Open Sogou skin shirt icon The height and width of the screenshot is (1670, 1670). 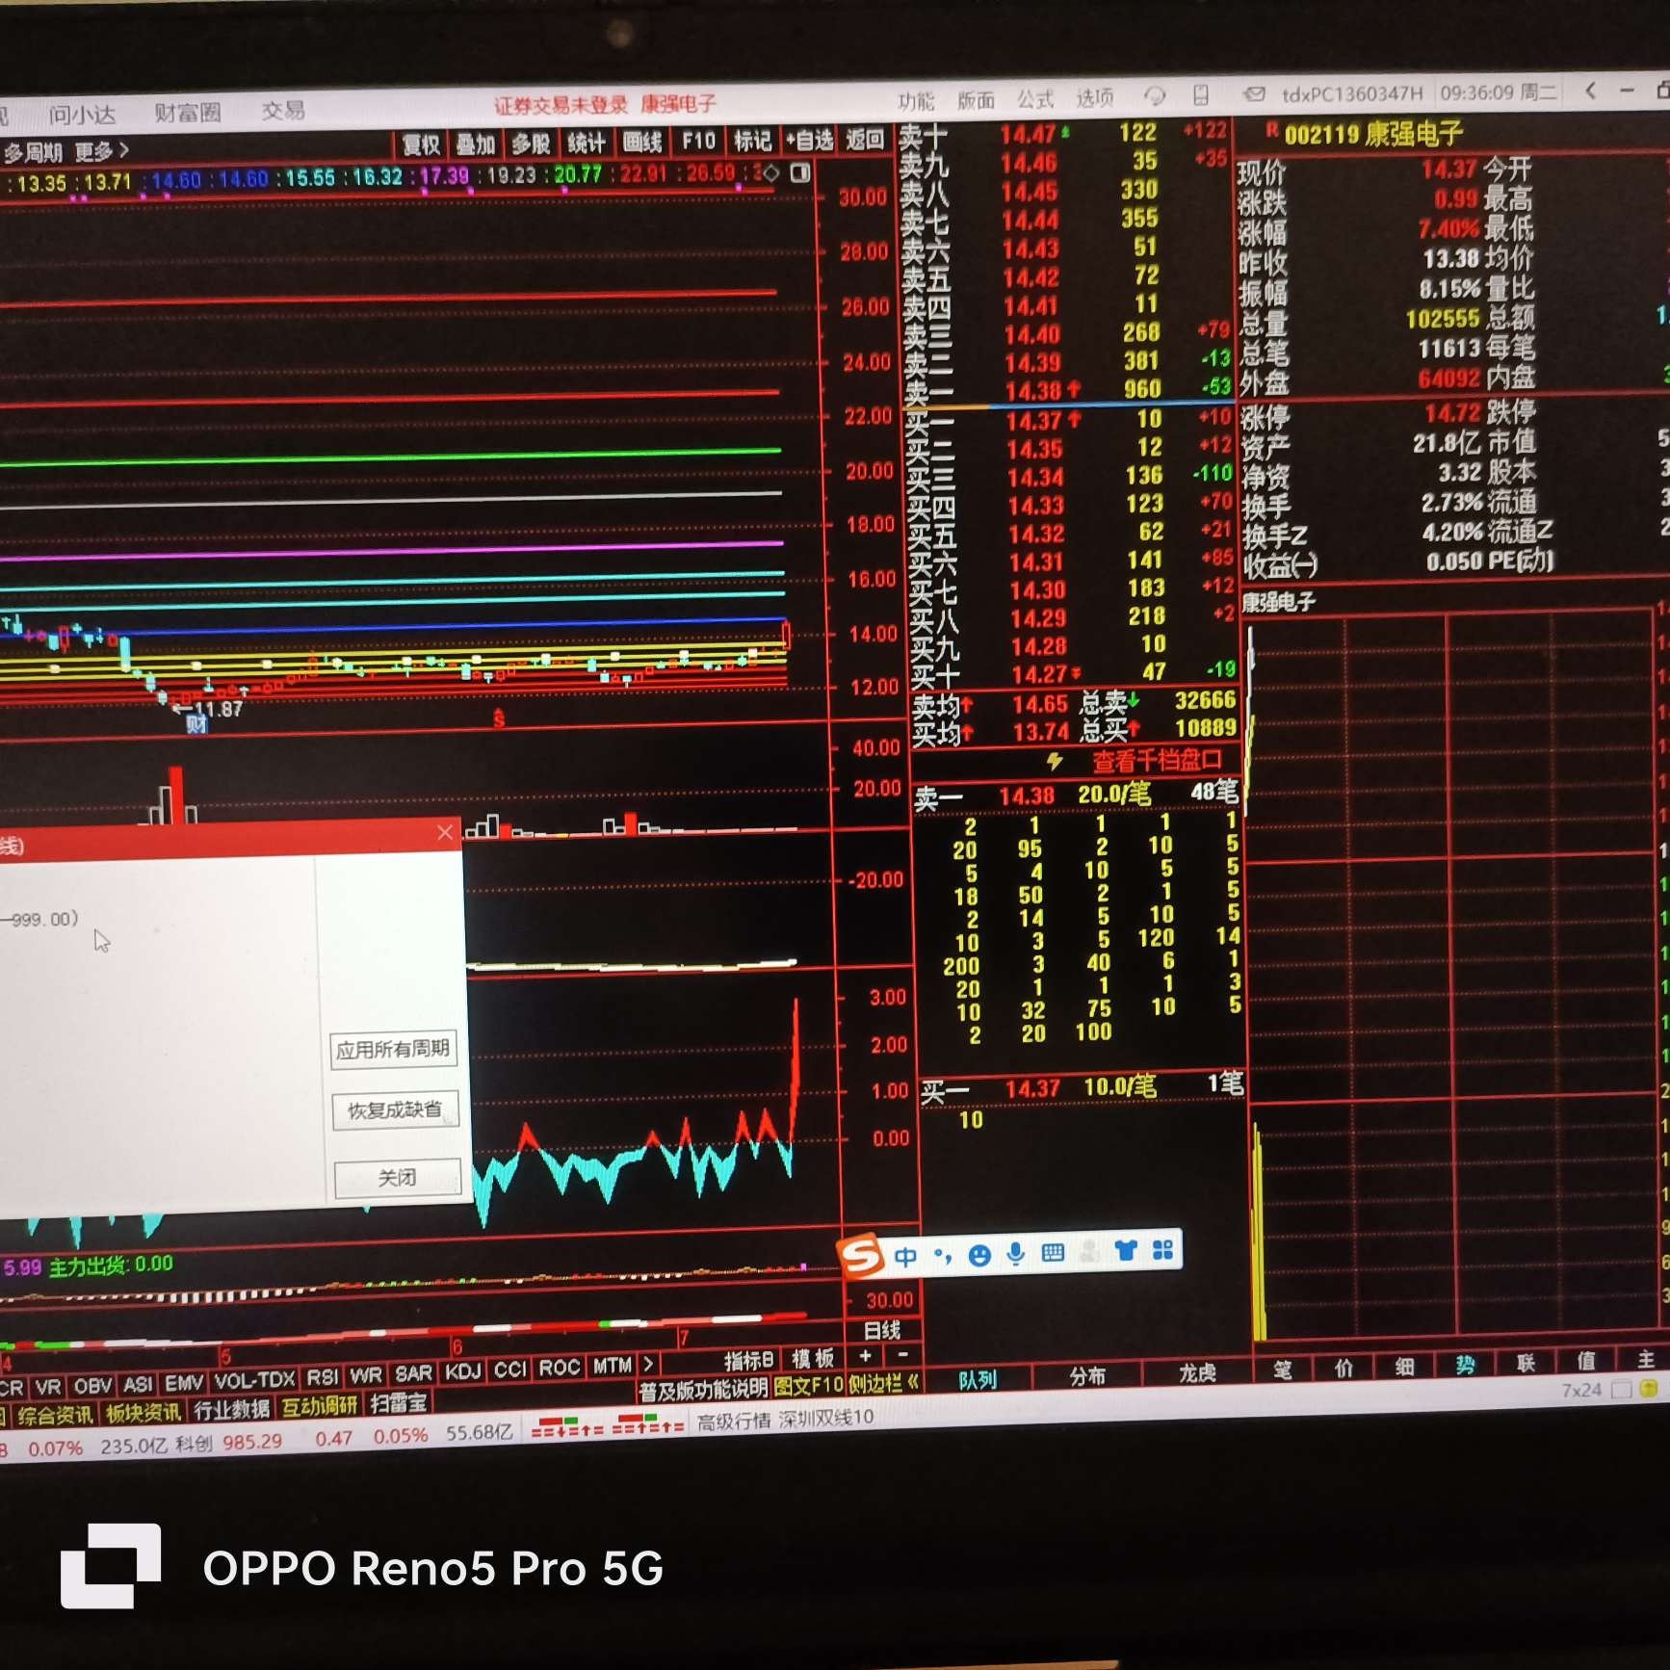point(1126,1251)
